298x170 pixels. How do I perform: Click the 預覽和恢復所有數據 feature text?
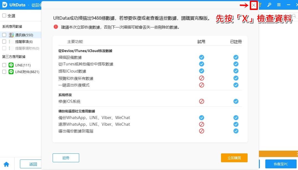[x=76, y=78]
